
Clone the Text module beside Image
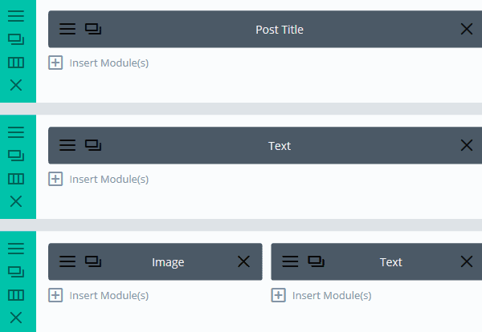tap(316, 261)
